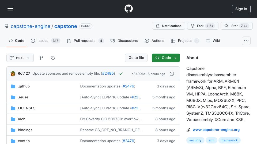Click the Sign in button

pos(241,9)
